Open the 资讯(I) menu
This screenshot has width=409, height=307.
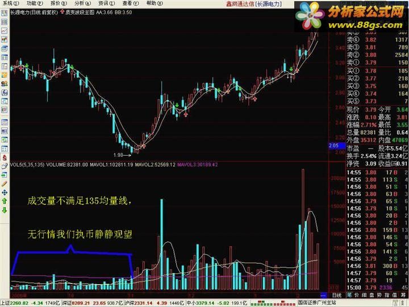pos(106,3)
